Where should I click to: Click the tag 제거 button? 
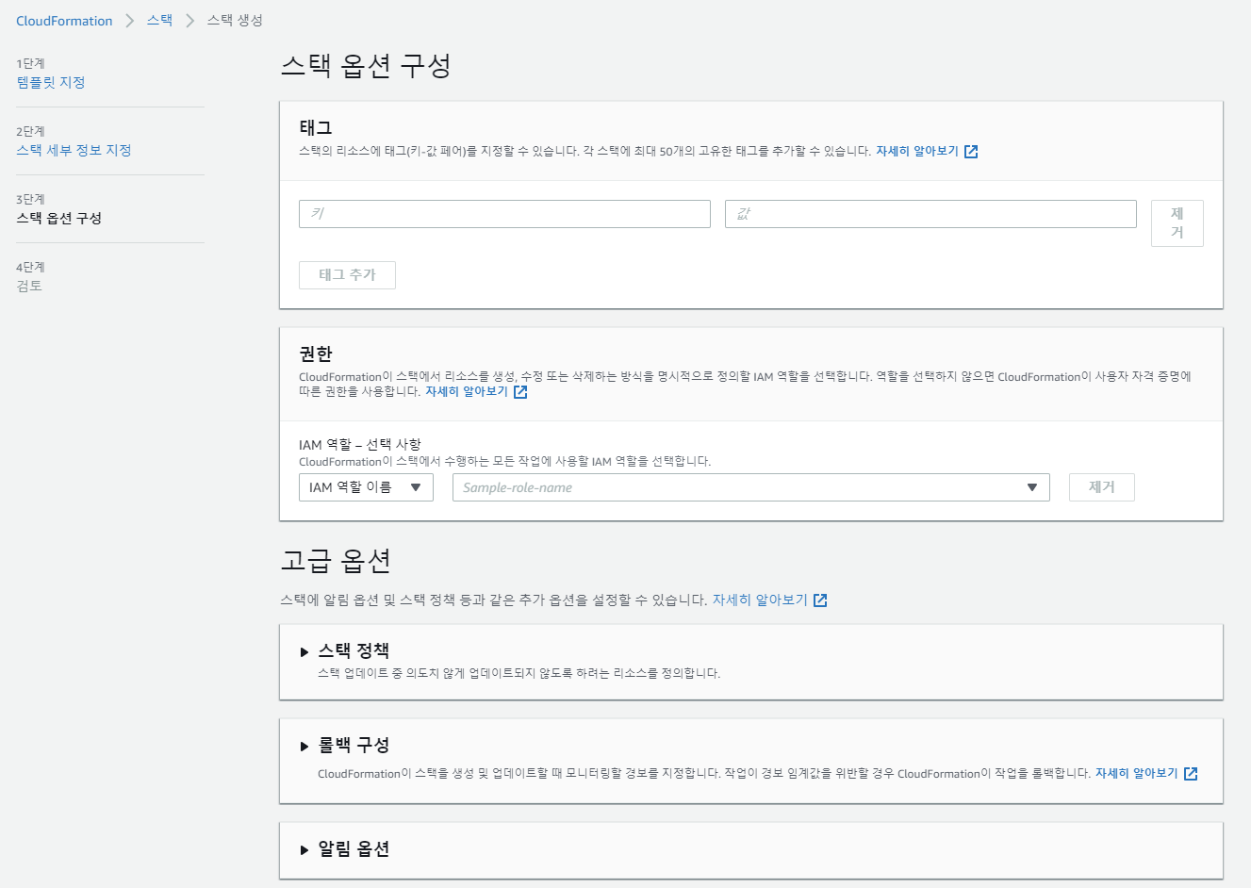coord(1177,223)
